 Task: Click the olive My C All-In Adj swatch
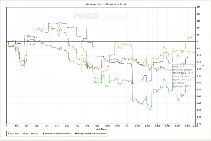pyautogui.click(x=24, y=133)
